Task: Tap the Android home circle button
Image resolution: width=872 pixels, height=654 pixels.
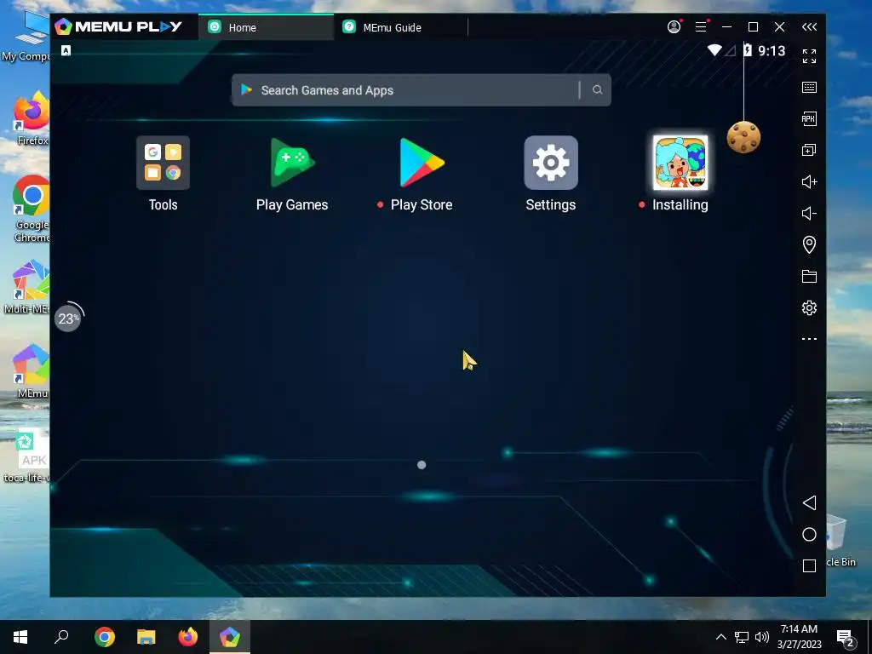Action: (x=809, y=535)
